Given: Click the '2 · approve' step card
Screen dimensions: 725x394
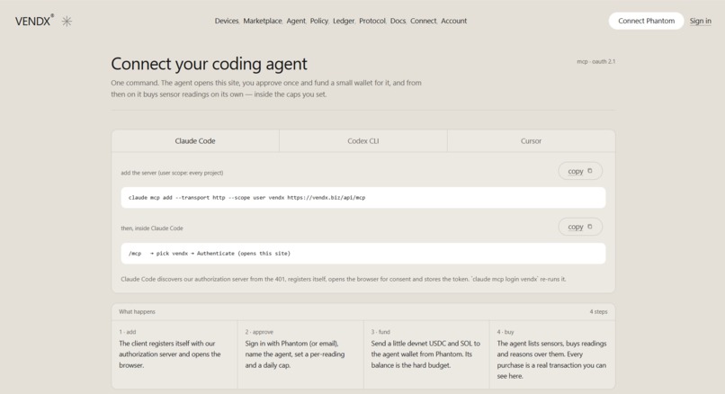Looking at the screenshot, I should point(300,354).
